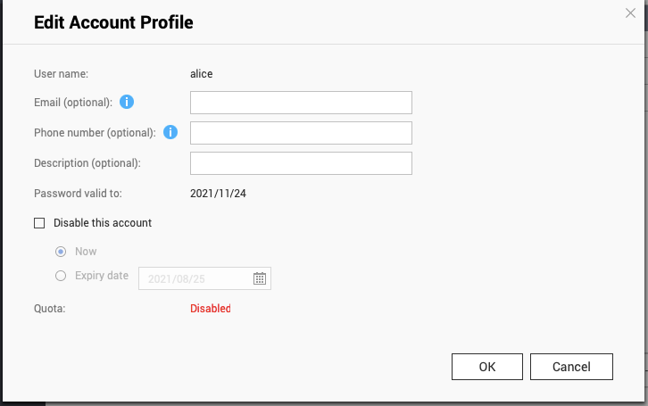
Task: Close the Edit Account Profile dialog with X
Action: (x=630, y=13)
